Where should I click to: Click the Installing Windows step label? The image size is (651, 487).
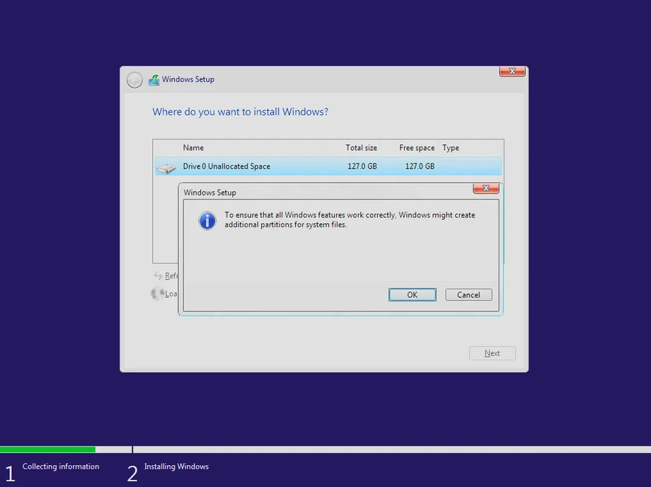tap(176, 466)
